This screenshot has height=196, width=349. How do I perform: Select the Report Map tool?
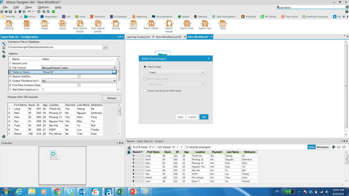tap(187, 24)
